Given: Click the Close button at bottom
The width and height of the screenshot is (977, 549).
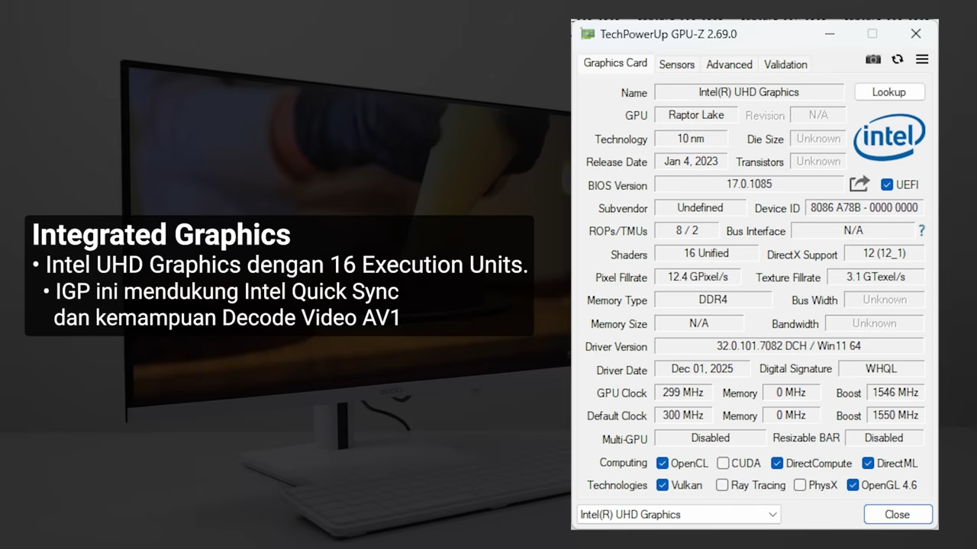Looking at the screenshot, I should coord(898,515).
